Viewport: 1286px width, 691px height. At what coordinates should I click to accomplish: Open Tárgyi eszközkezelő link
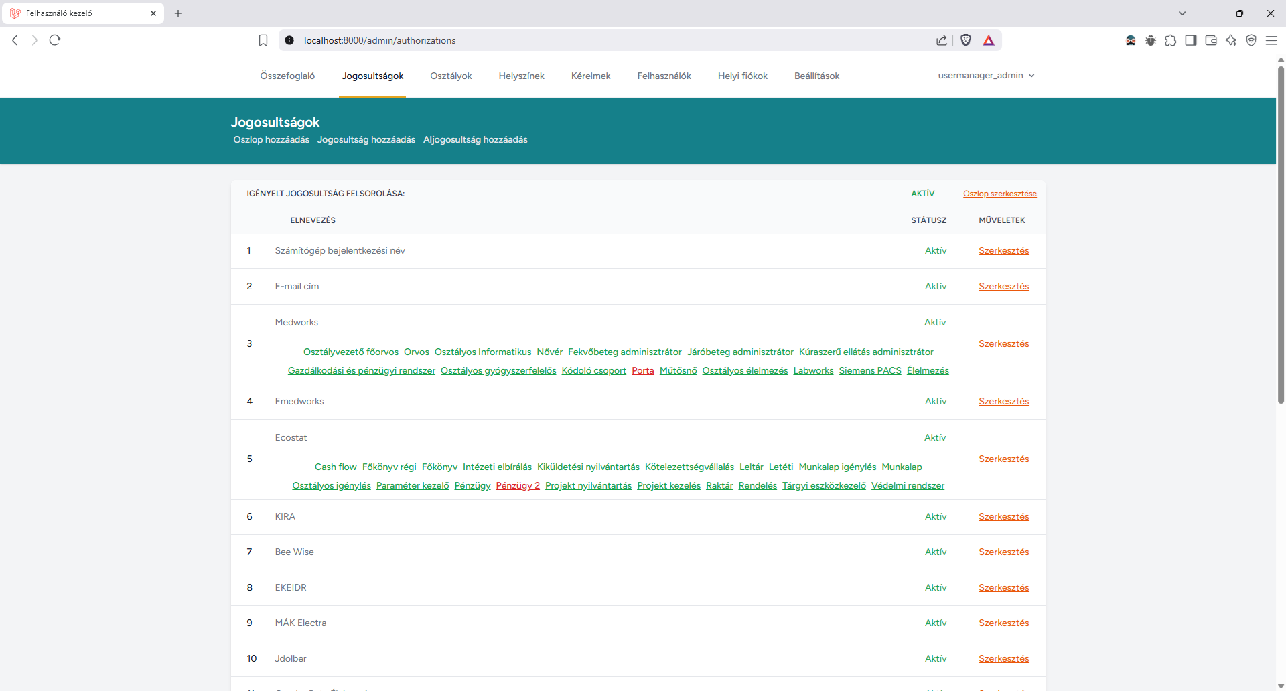824,485
